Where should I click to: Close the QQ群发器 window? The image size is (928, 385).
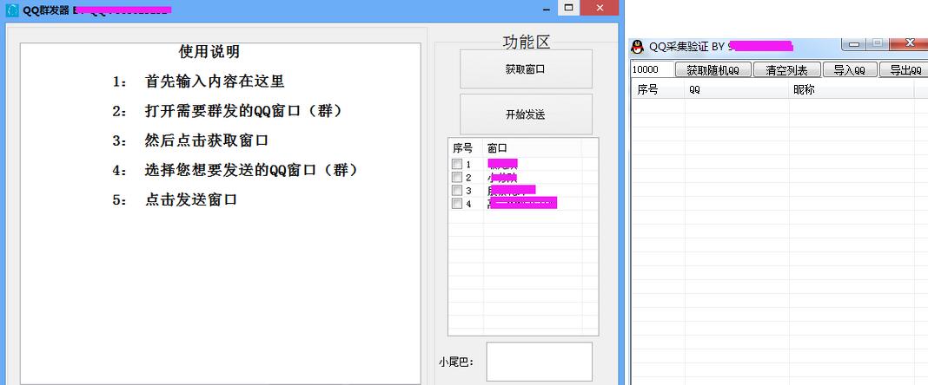[600, 8]
